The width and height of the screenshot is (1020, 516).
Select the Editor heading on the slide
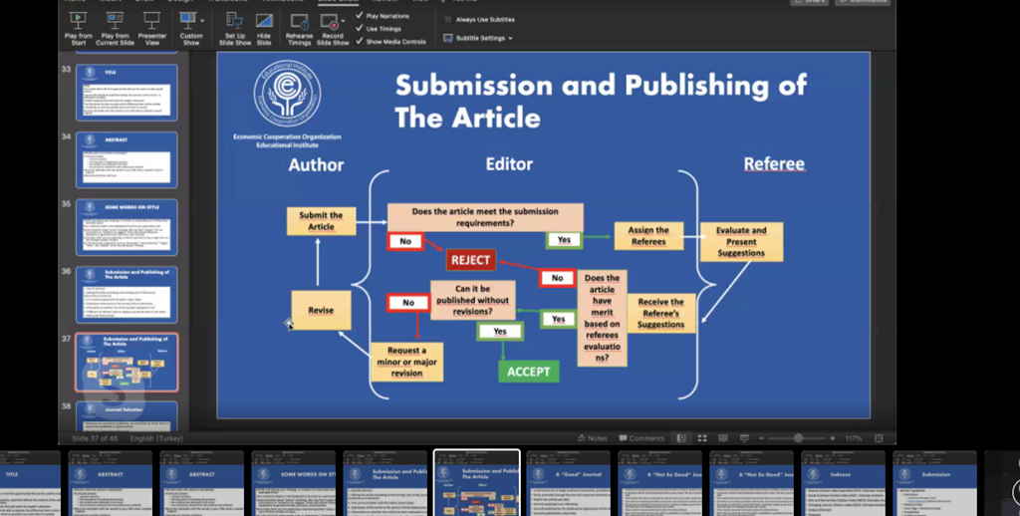point(509,164)
